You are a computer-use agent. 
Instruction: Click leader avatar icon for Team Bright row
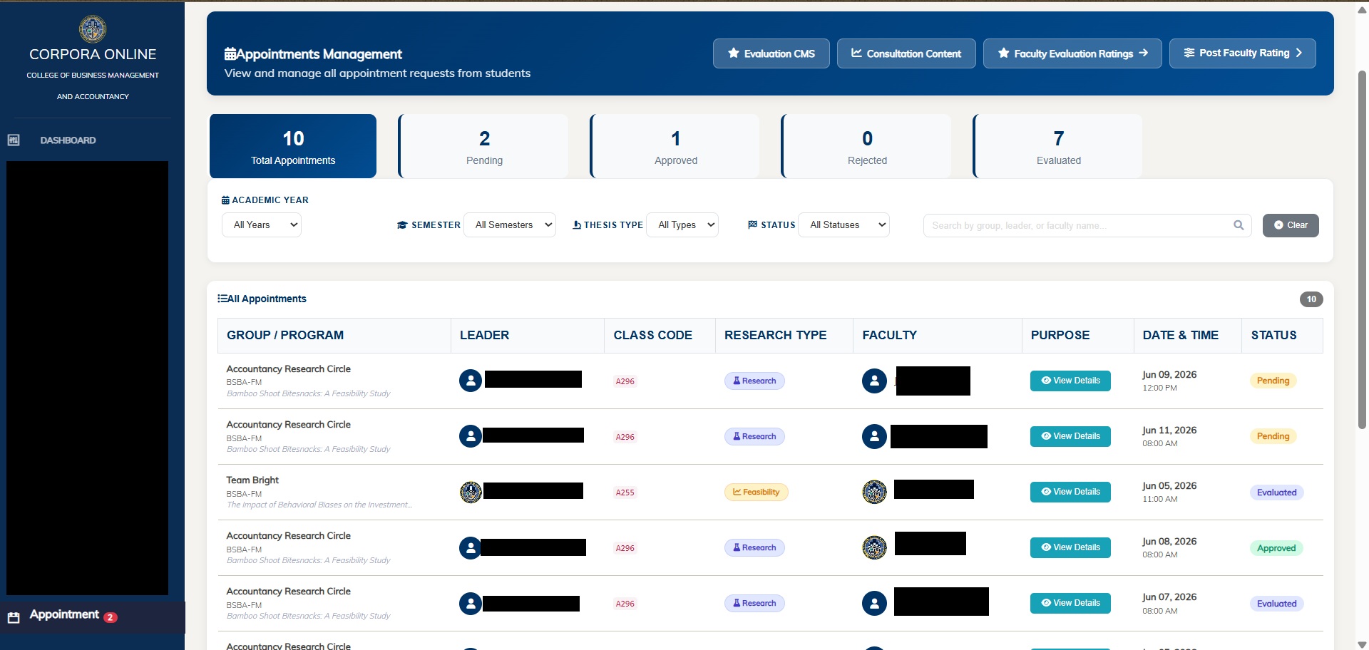(471, 492)
